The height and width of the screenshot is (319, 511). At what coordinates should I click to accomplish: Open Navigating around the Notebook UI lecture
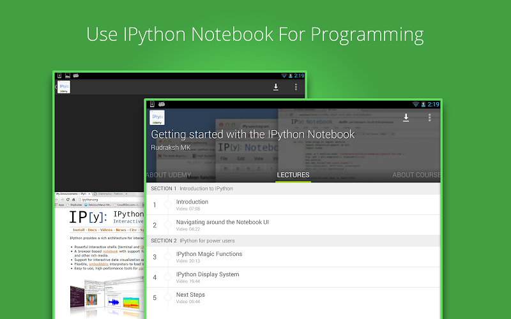pos(294,225)
